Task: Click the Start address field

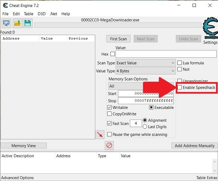Action: click(x=146, y=93)
